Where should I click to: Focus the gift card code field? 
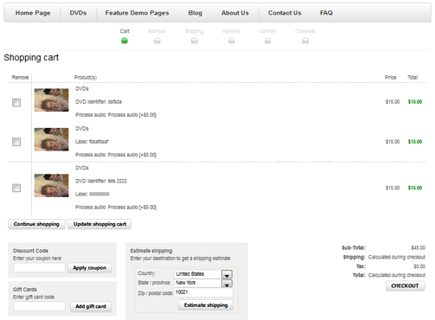coord(39,306)
